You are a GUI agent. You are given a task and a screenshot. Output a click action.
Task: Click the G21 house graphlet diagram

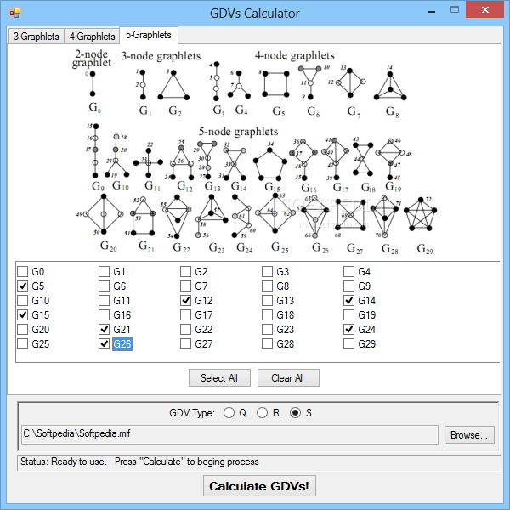point(143,216)
